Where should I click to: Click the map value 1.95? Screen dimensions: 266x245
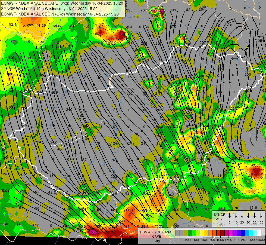[x=42, y=42]
